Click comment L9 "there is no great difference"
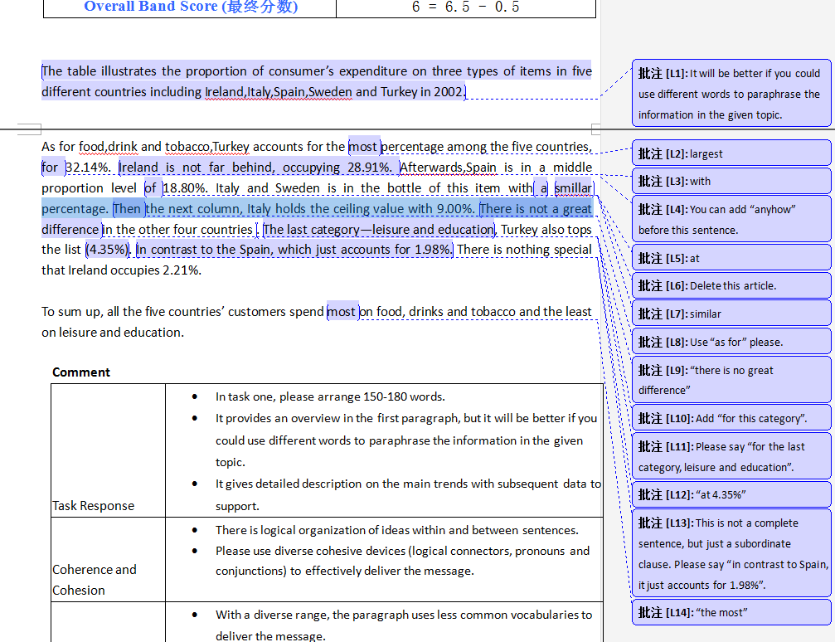This screenshot has height=642, width=835. [x=731, y=380]
